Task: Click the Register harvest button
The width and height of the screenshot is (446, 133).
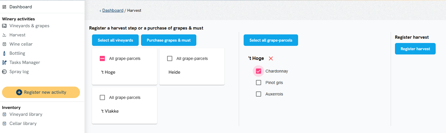Action: point(415,49)
